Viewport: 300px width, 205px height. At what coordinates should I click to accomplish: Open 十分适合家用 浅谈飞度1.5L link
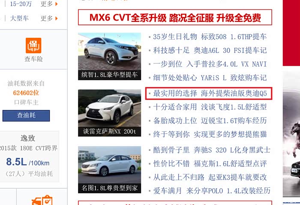pos(210,107)
